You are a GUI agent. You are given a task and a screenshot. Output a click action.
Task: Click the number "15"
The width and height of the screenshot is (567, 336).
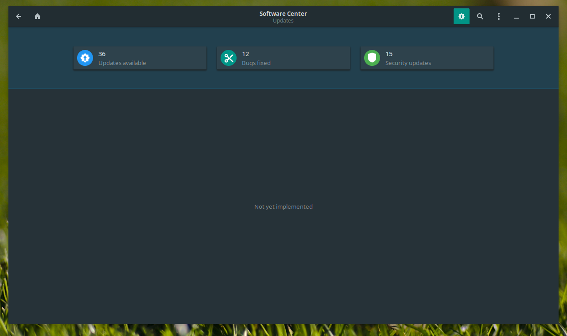click(389, 54)
